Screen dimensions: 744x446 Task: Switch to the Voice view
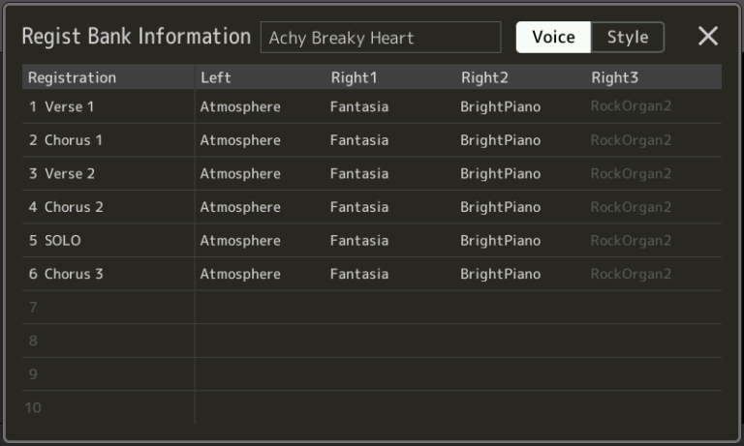553,37
